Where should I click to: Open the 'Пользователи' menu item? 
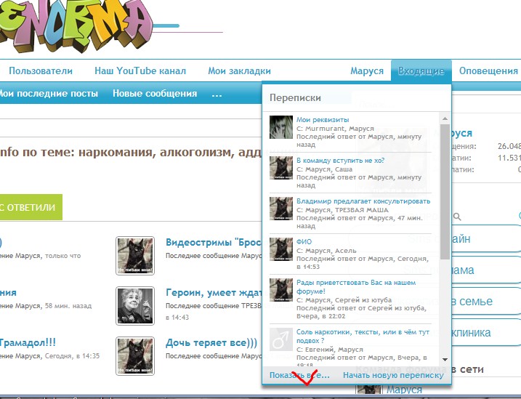(x=41, y=71)
